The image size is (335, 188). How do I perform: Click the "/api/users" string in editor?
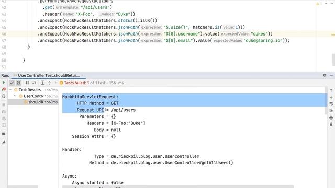coord(95,7)
